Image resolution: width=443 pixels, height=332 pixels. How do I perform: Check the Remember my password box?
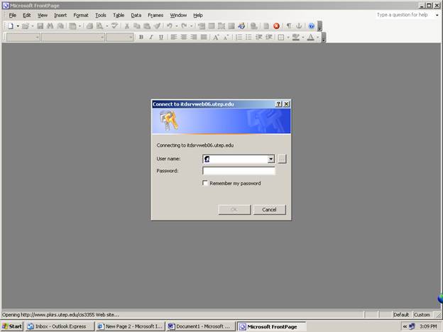tap(205, 183)
